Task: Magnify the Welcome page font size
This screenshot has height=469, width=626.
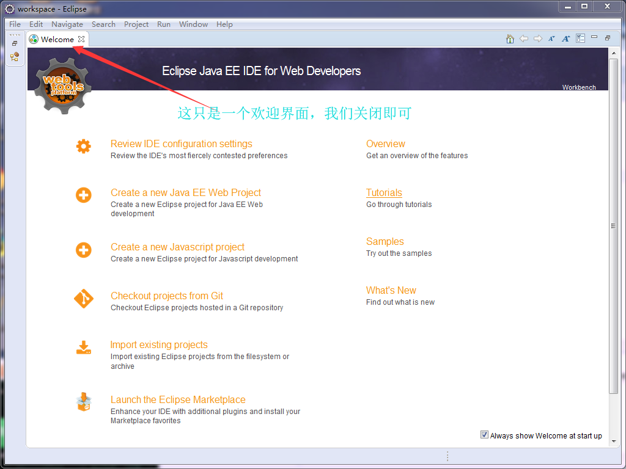Action: (x=565, y=38)
